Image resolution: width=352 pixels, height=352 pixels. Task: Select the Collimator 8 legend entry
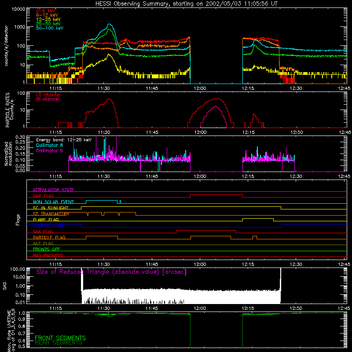tap(49, 145)
